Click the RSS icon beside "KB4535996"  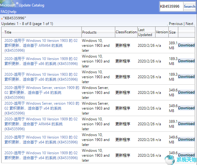point(2,19)
